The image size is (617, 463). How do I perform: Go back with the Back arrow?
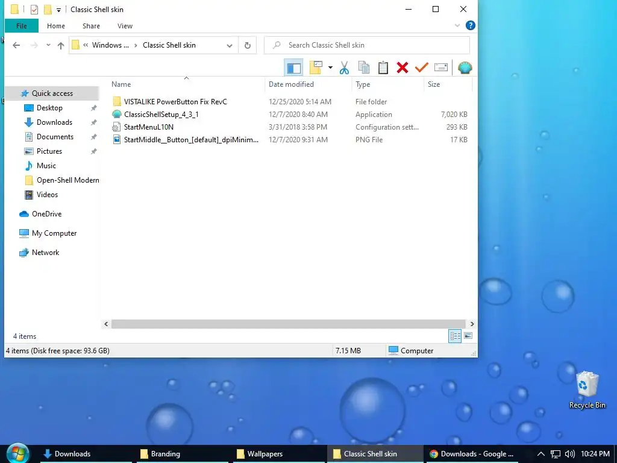[x=16, y=45]
